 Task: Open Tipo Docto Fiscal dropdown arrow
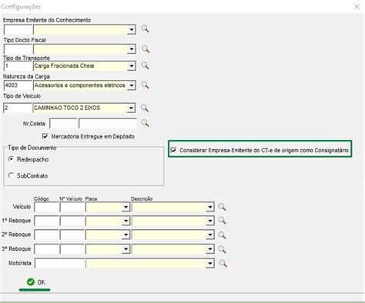pyautogui.click(x=132, y=49)
